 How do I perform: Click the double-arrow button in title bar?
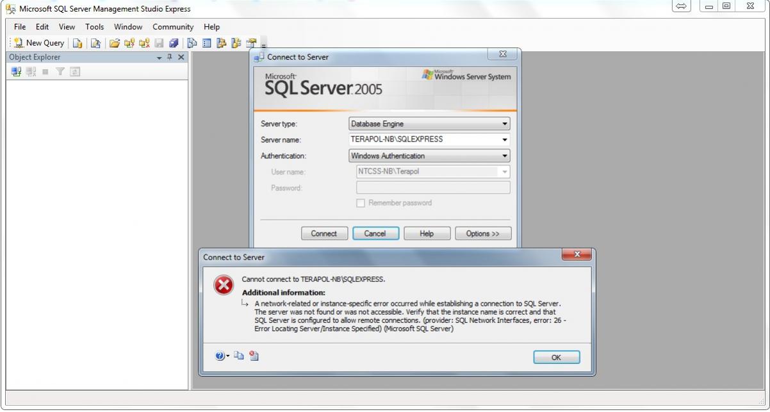coord(682,6)
